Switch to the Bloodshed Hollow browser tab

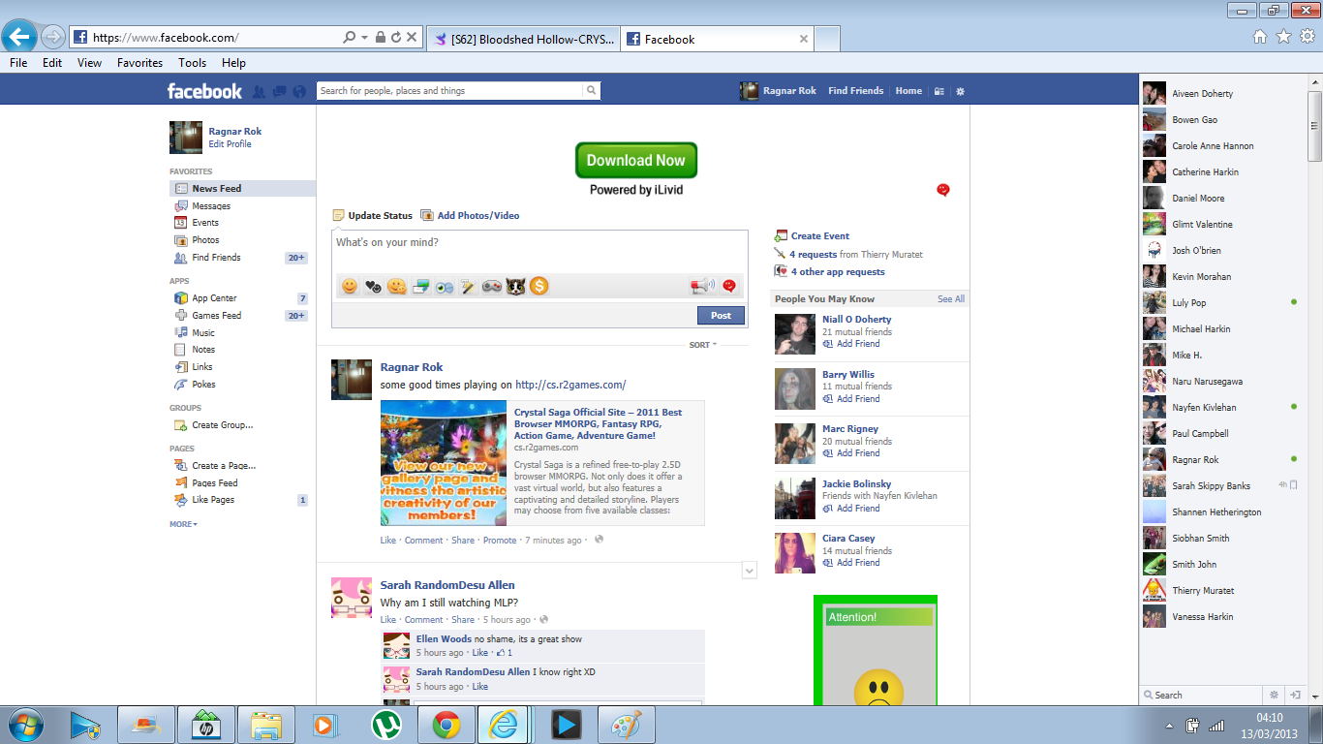523,39
